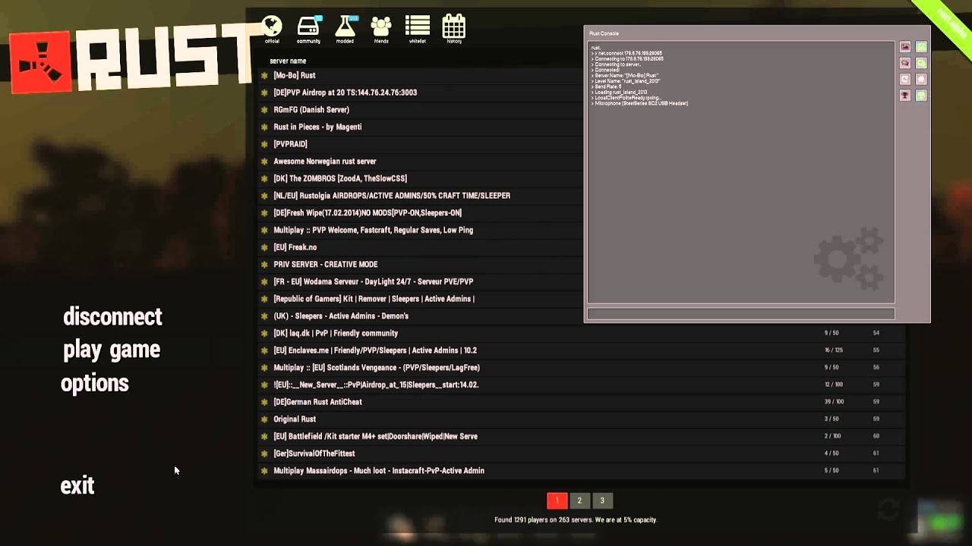Select [EU] Enclaves.me server name

pos(375,350)
